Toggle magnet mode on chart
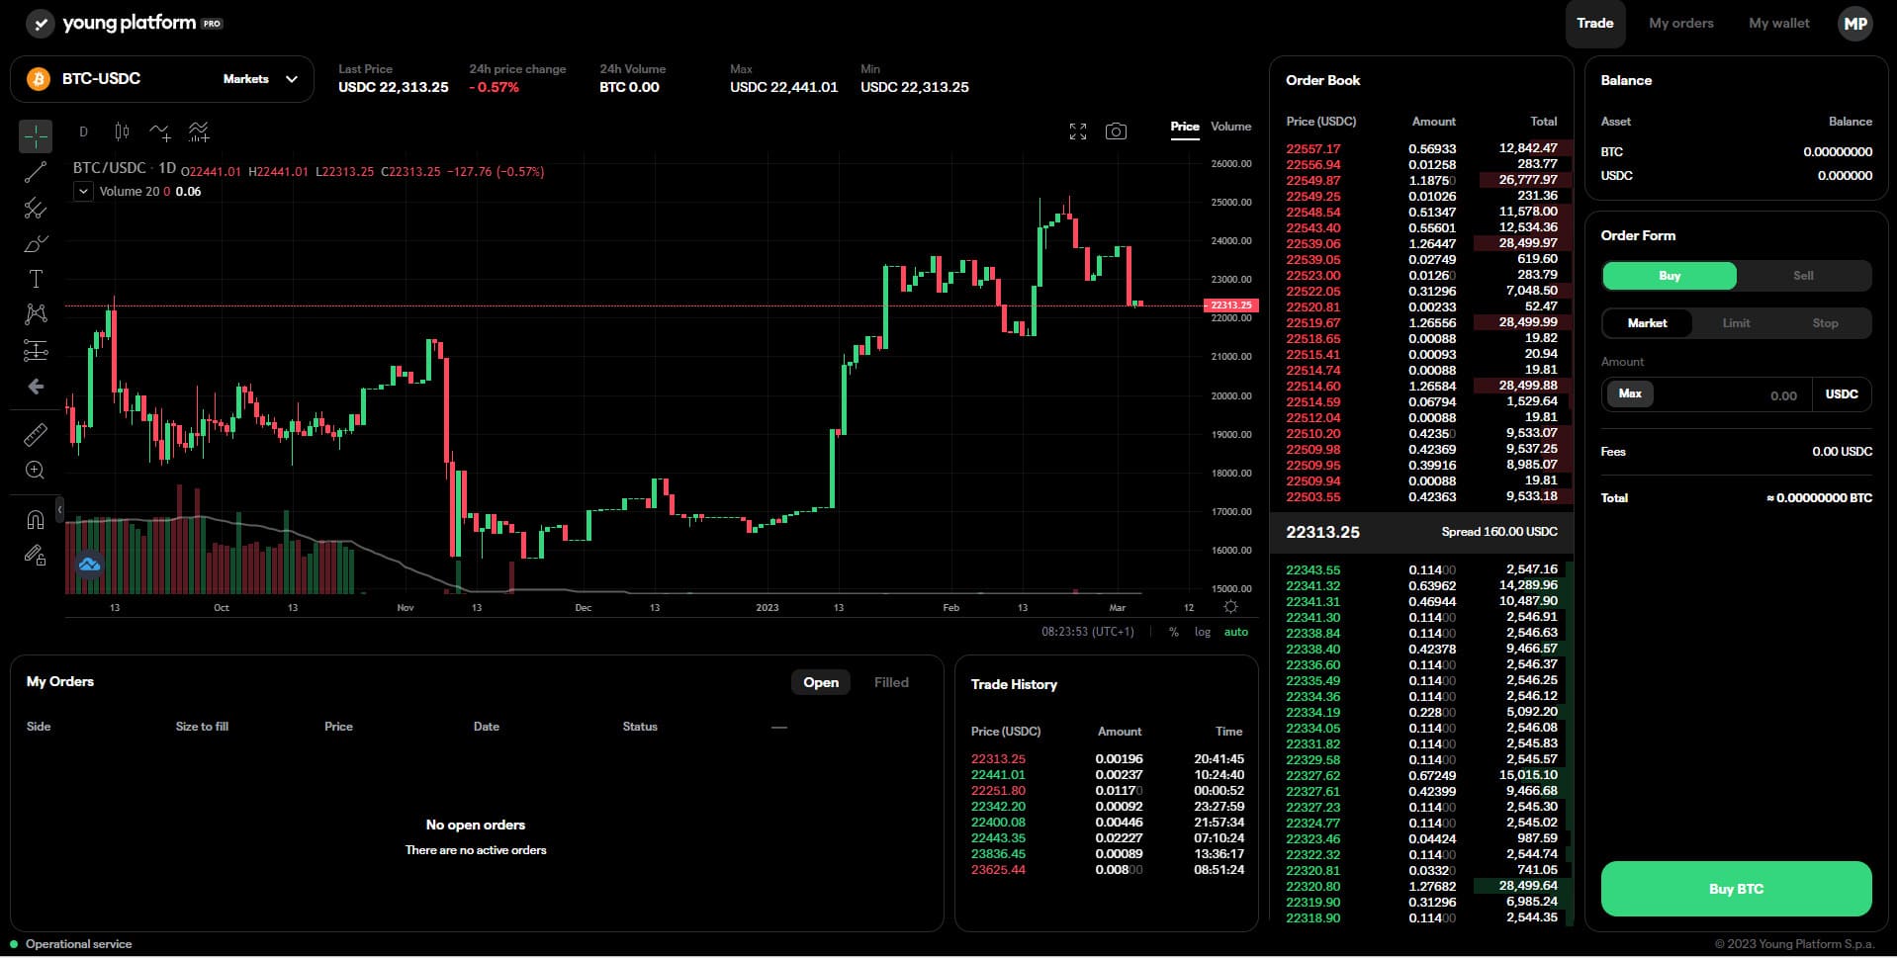The width and height of the screenshot is (1897, 958). click(36, 519)
